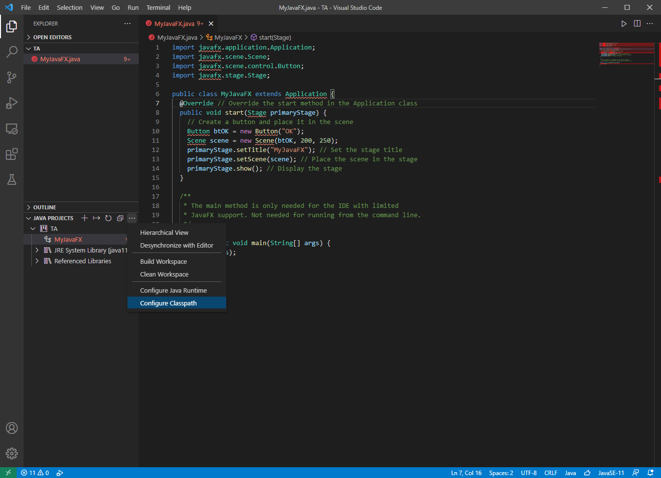Screen dimensions: 661x478
Task: Run the Java file with play button
Action: click(x=624, y=24)
